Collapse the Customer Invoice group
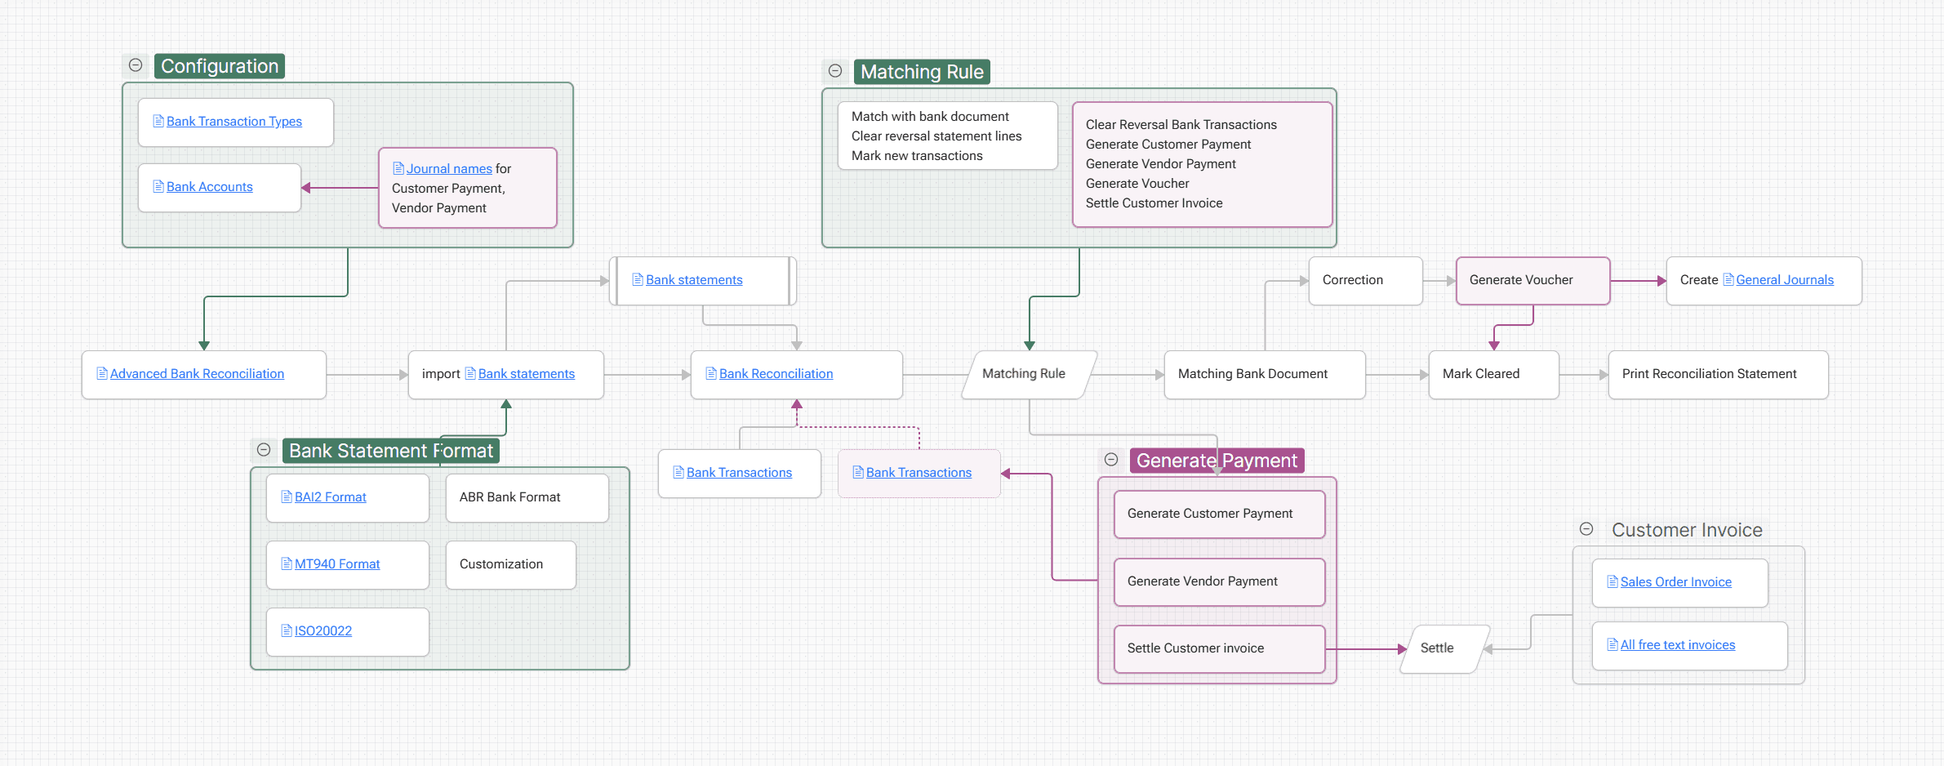Image resolution: width=1944 pixels, height=766 pixels. [1586, 529]
